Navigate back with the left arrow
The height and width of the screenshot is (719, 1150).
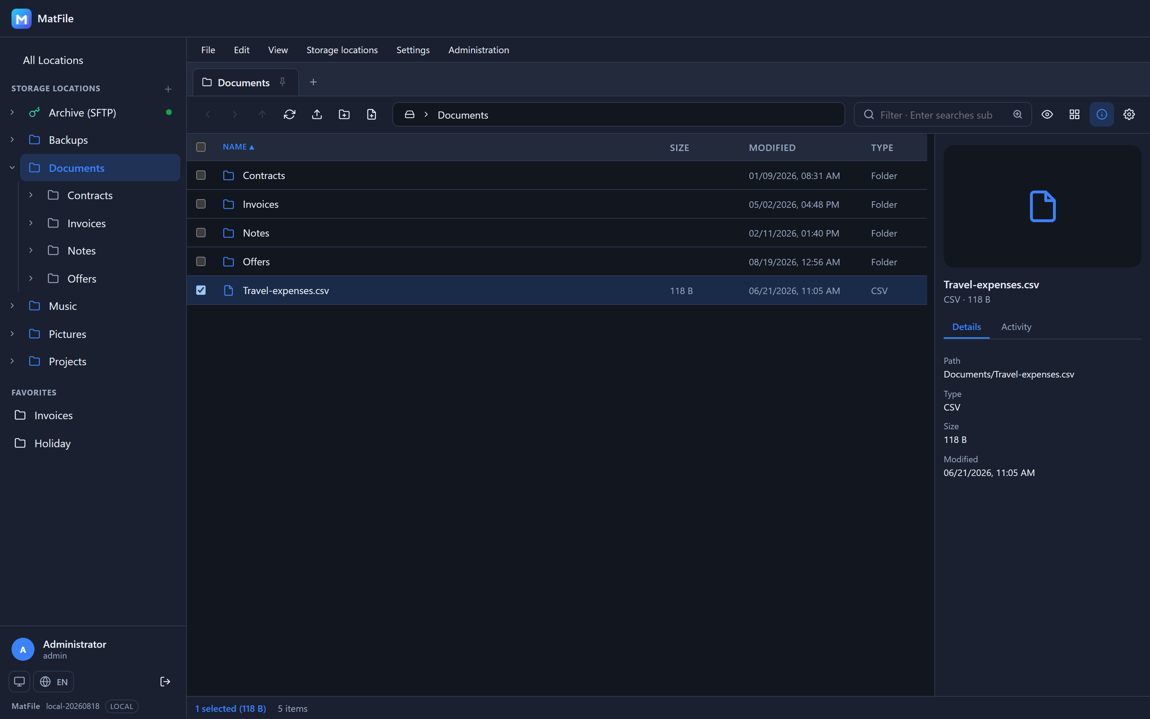tap(208, 115)
